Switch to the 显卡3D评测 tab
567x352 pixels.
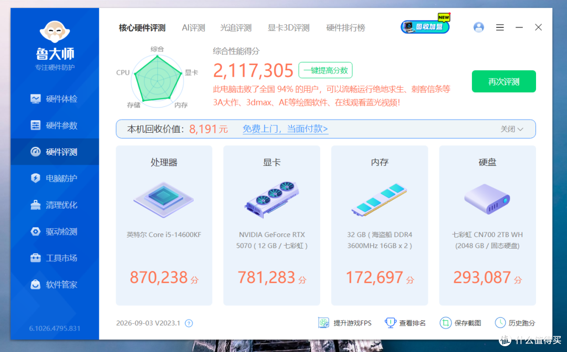[x=289, y=28]
